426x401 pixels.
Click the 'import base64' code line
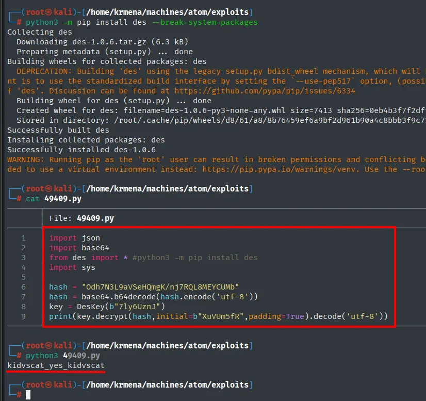[x=79, y=248]
